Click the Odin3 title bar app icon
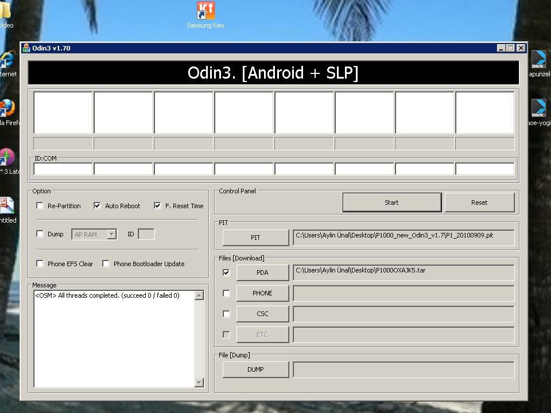 [26, 48]
